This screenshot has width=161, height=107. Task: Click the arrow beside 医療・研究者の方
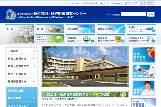[x=34, y=66]
